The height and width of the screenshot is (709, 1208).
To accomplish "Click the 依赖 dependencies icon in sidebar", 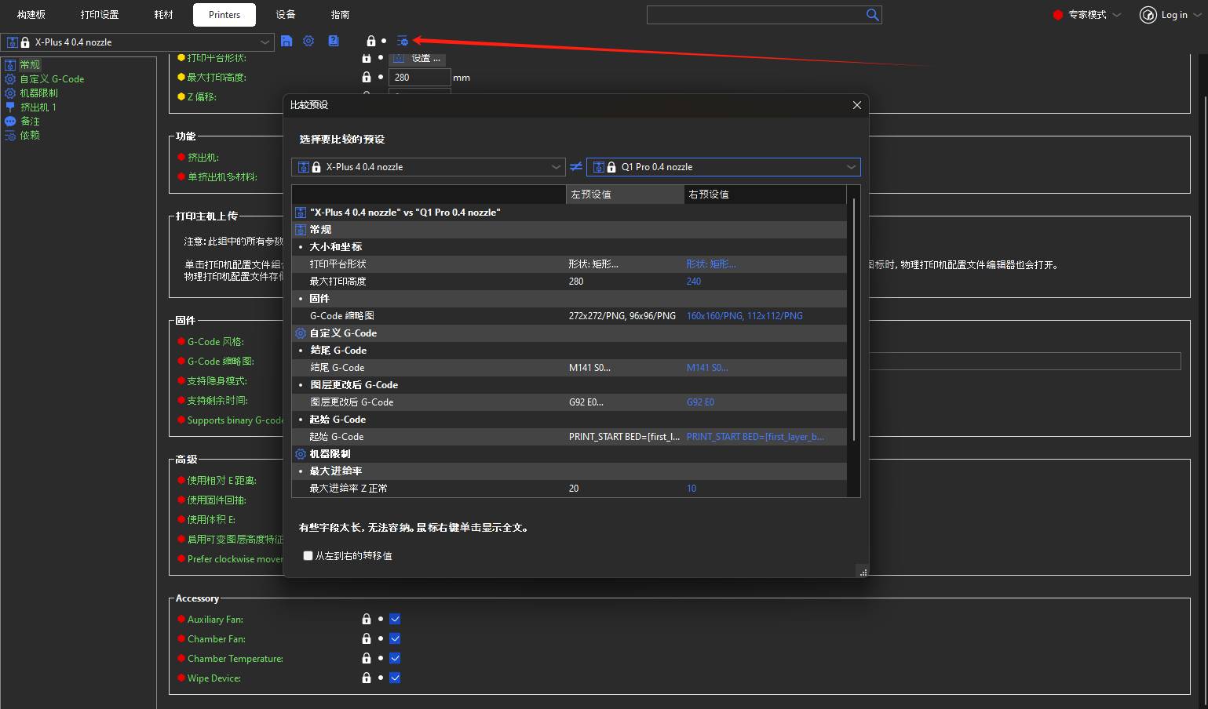I will [10, 135].
